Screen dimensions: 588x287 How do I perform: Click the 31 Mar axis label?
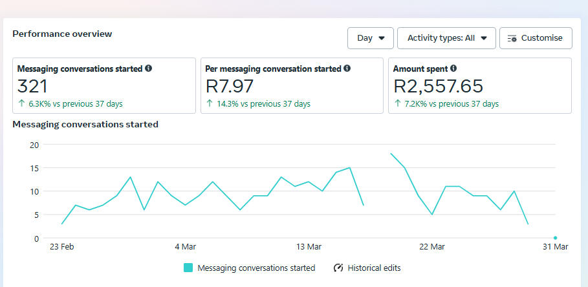pos(556,247)
